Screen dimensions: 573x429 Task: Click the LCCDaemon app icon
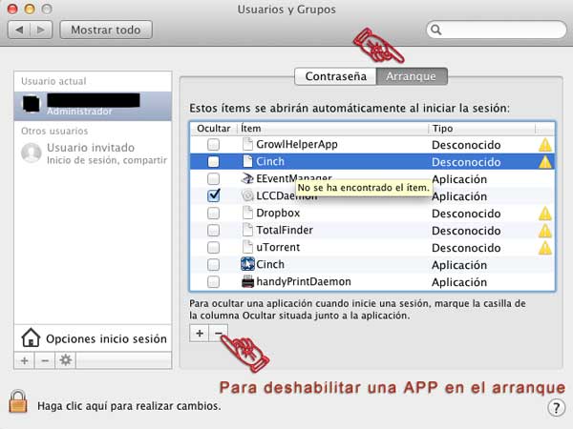(247, 195)
